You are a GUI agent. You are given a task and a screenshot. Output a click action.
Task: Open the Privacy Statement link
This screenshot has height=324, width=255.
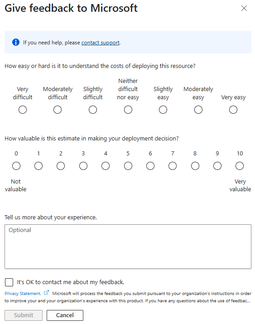pos(23,294)
